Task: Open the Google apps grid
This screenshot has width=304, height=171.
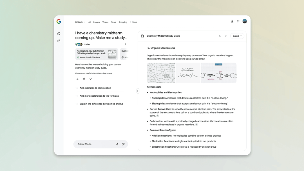Action: click(x=238, y=21)
